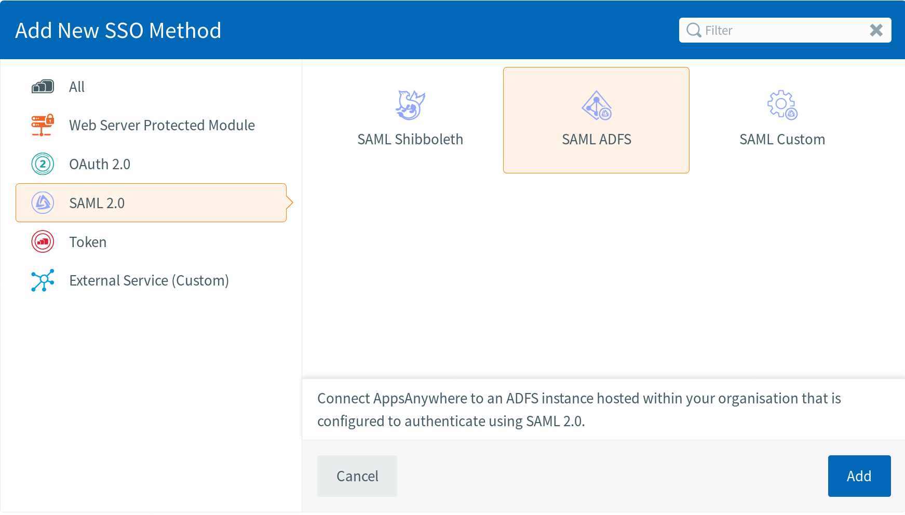Switch to the OAuth 2.0 category
The width and height of the screenshot is (905, 515).
(x=100, y=164)
